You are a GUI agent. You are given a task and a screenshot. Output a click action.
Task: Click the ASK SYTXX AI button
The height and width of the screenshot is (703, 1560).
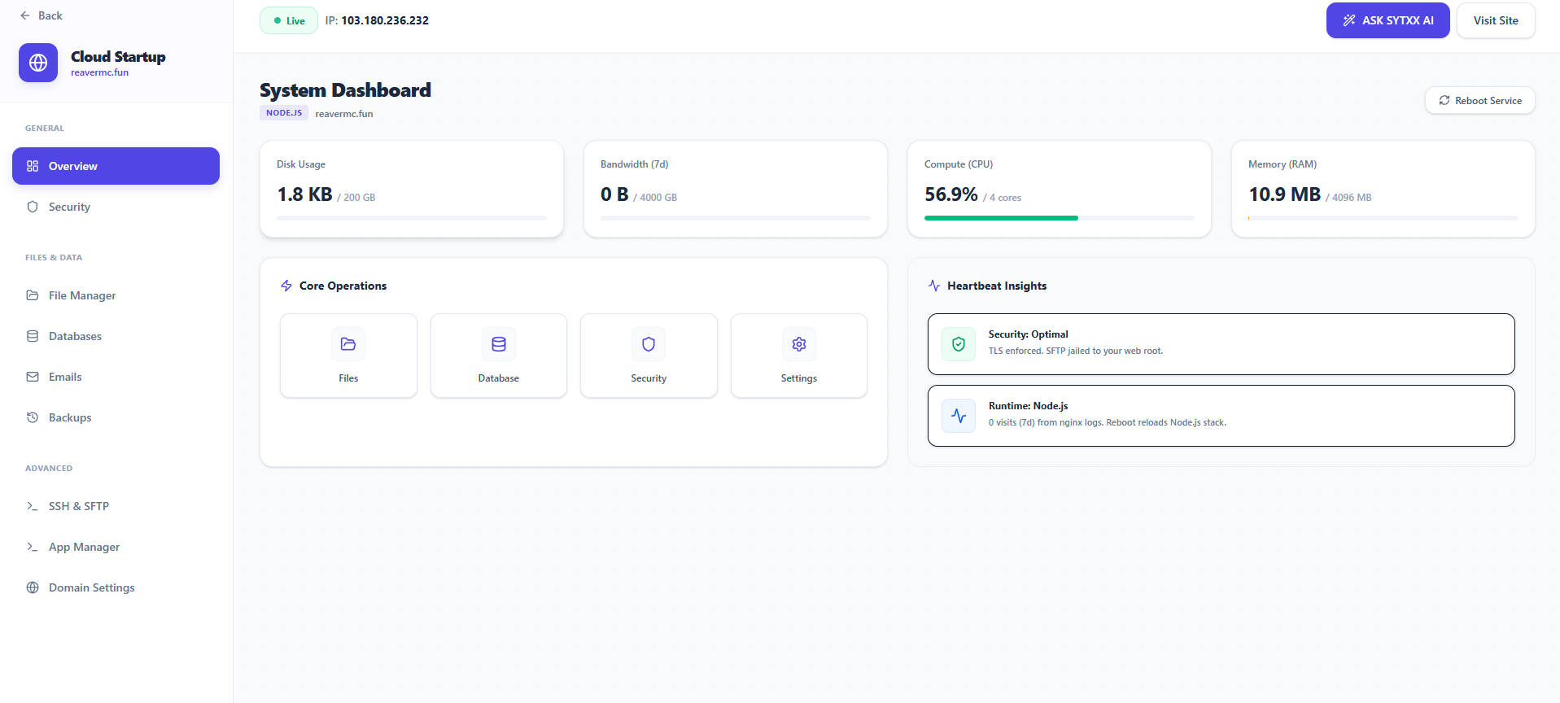[1387, 20]
